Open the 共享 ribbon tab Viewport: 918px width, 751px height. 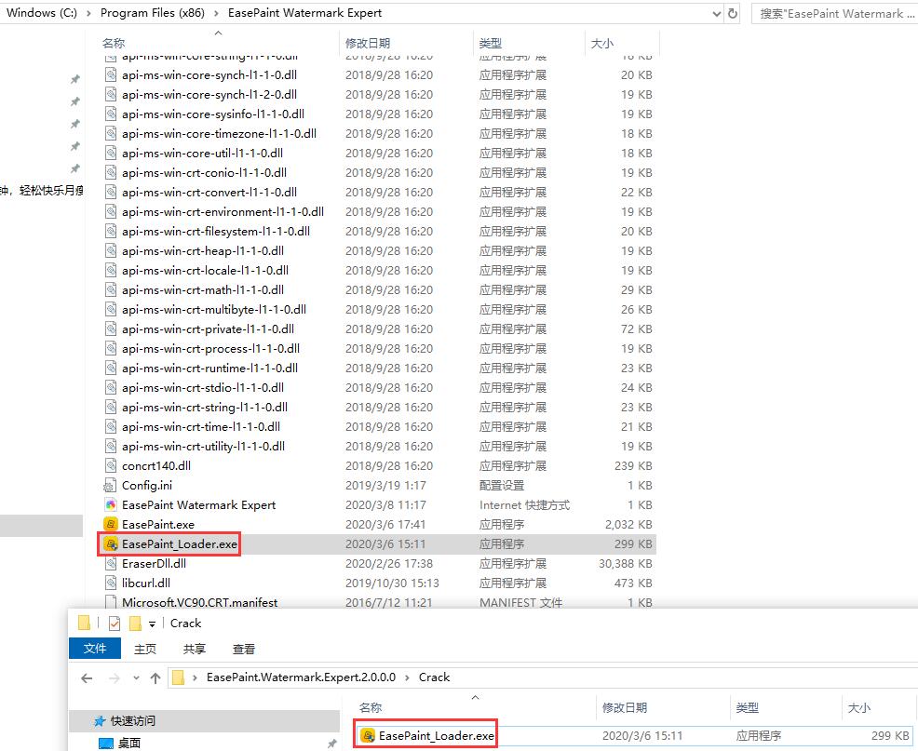coord(194,649)
